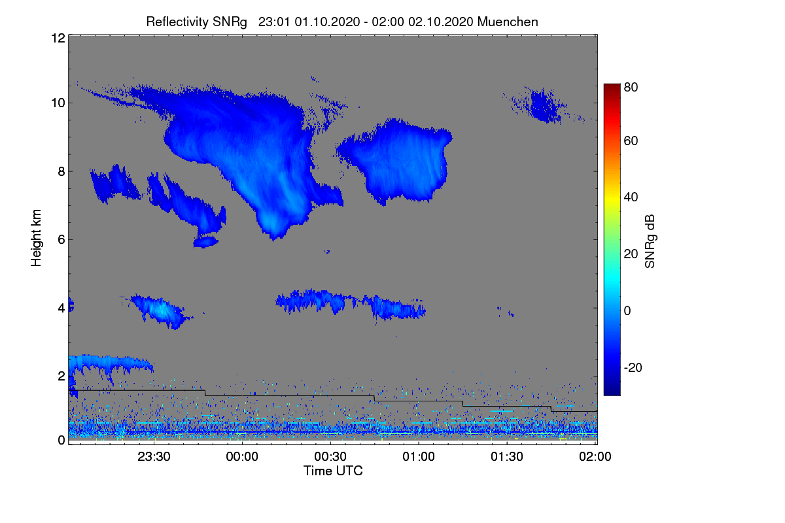
Task: Click the 23:30 time tick label
Action: point(154,457)
